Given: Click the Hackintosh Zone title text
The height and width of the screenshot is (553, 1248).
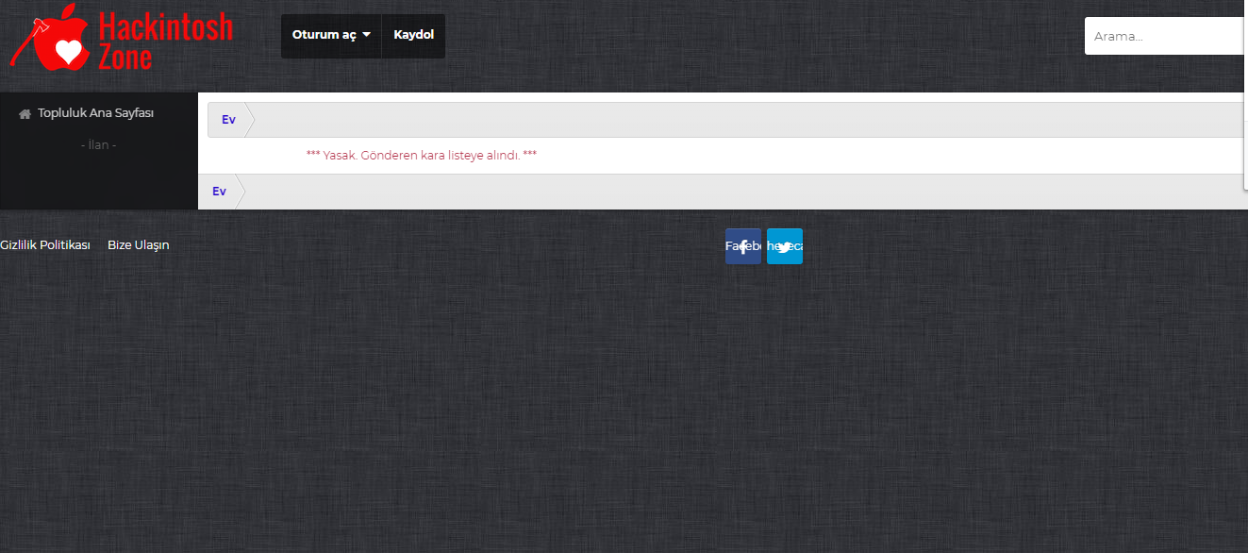Looking at the screenshot, I should pos(164,40).
